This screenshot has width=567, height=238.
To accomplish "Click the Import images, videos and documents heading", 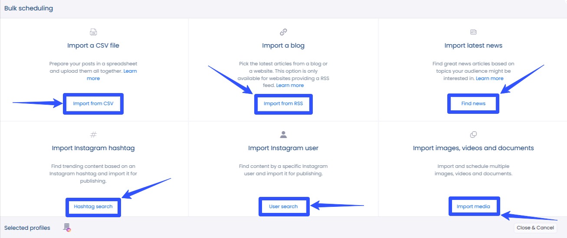I will click(x=473, y=148).
